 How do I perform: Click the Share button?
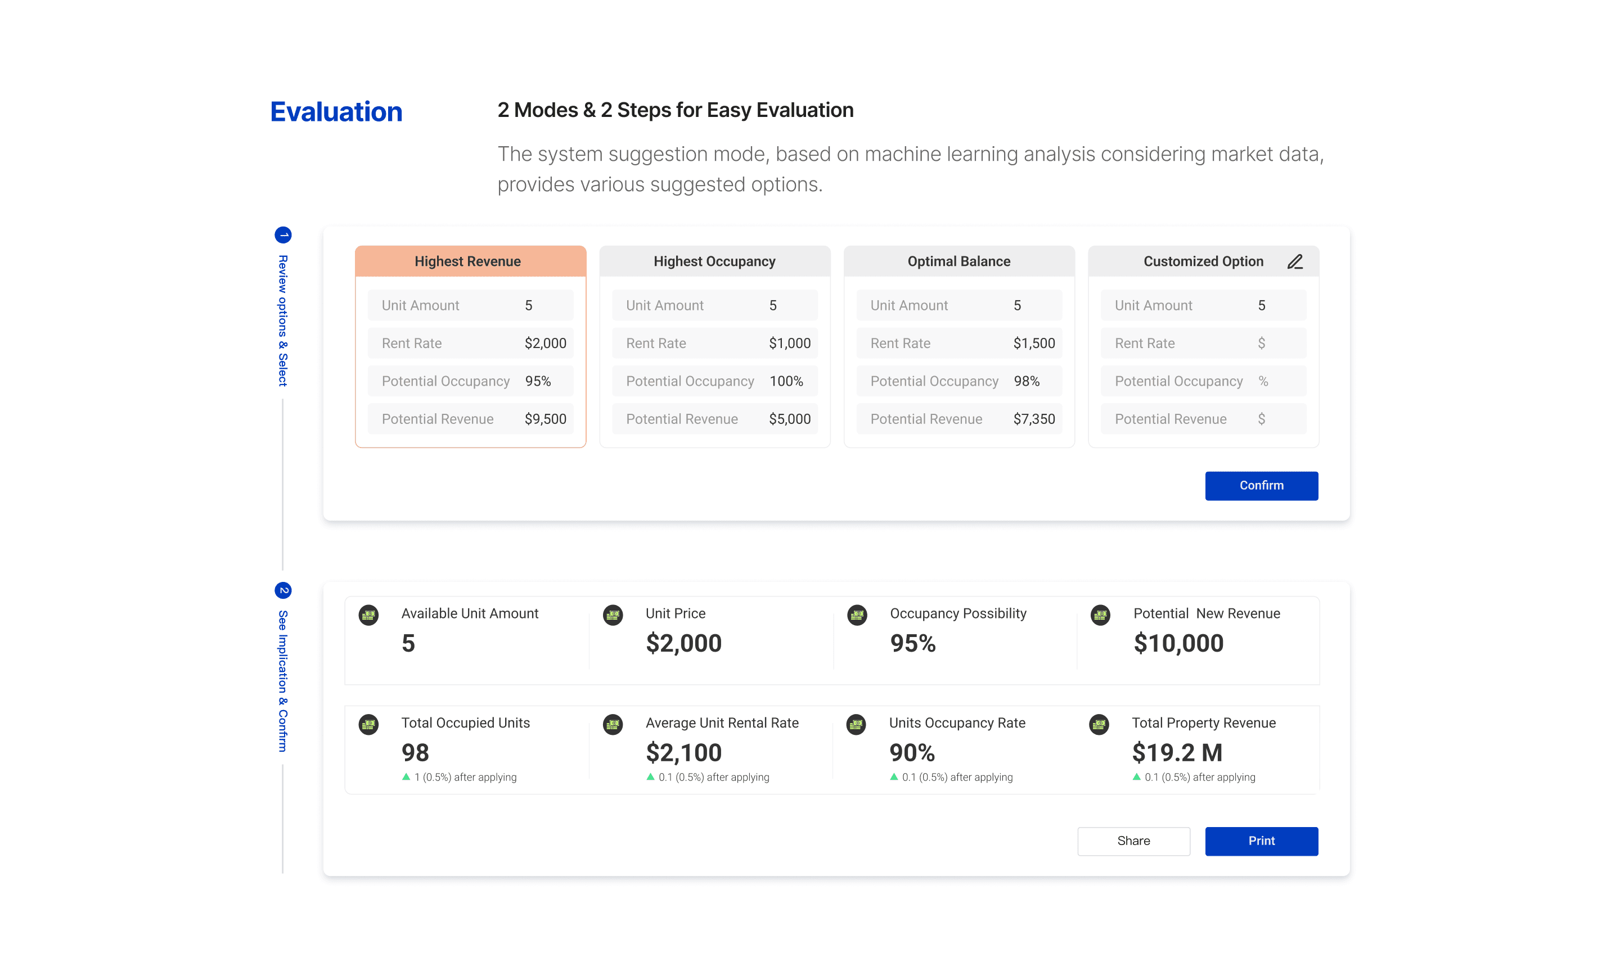[1133, 841]
